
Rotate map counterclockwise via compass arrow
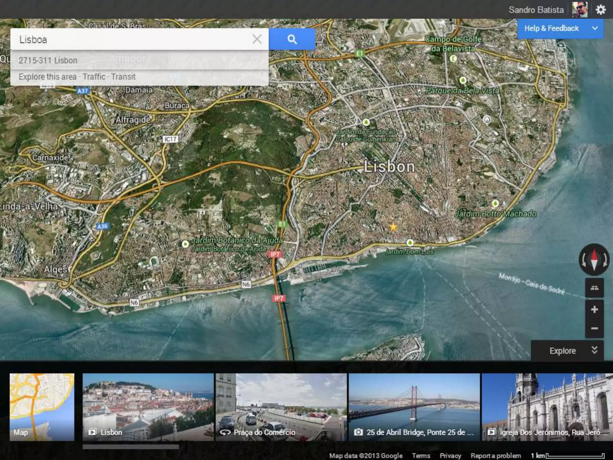[584, 260]
